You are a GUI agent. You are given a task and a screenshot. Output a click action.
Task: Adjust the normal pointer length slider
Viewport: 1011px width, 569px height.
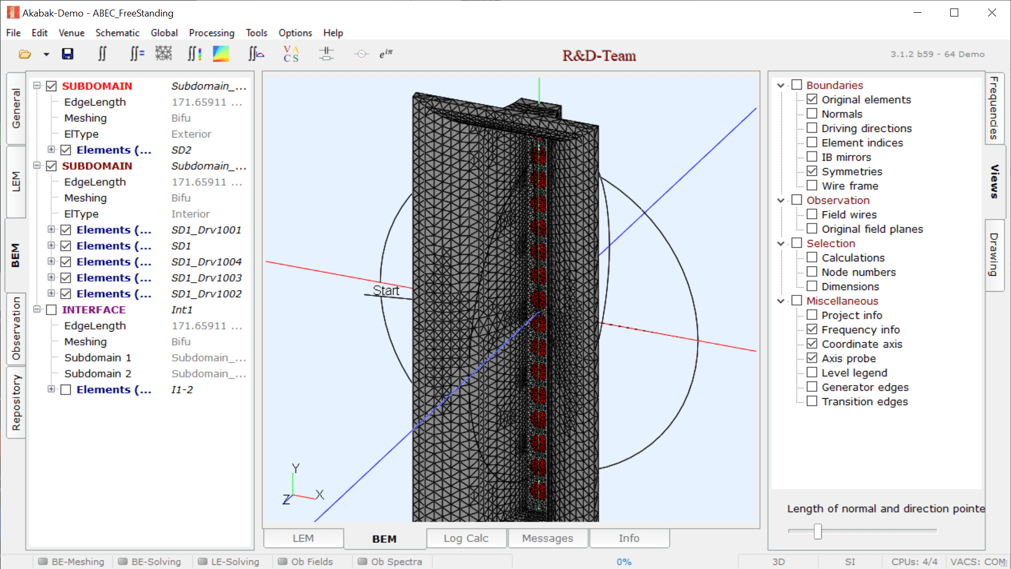tap(818, 531)
